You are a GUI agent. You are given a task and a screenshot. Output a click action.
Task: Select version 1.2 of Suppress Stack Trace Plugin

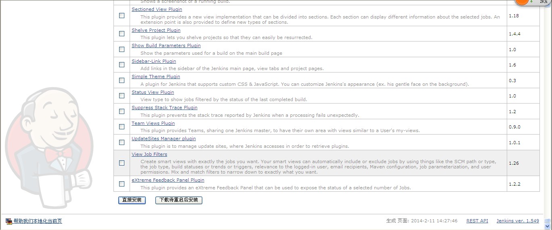point(512,112)
